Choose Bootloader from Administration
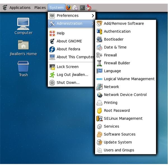The image size is (168, 166). (x=125, y=39)
